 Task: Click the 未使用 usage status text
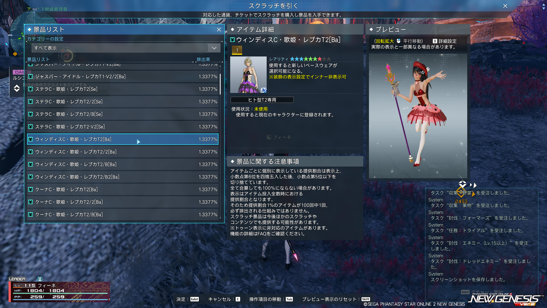tap(261, 109)
